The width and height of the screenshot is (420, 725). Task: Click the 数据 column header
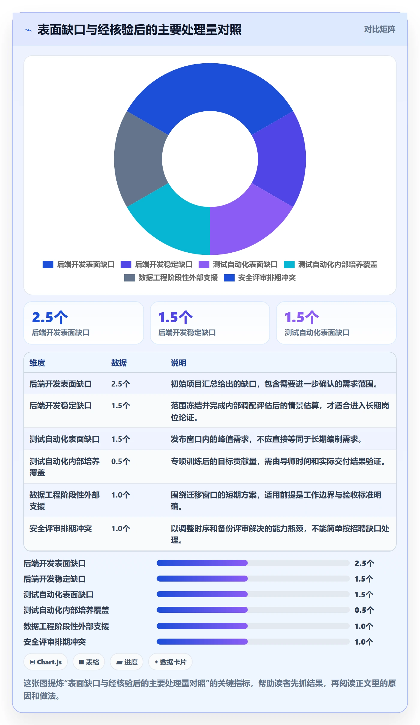(x=119, y=363)
